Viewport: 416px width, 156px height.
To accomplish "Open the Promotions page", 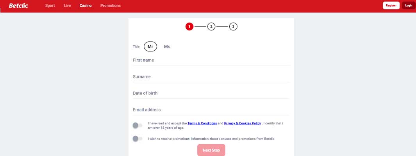I will pos(111,5).
